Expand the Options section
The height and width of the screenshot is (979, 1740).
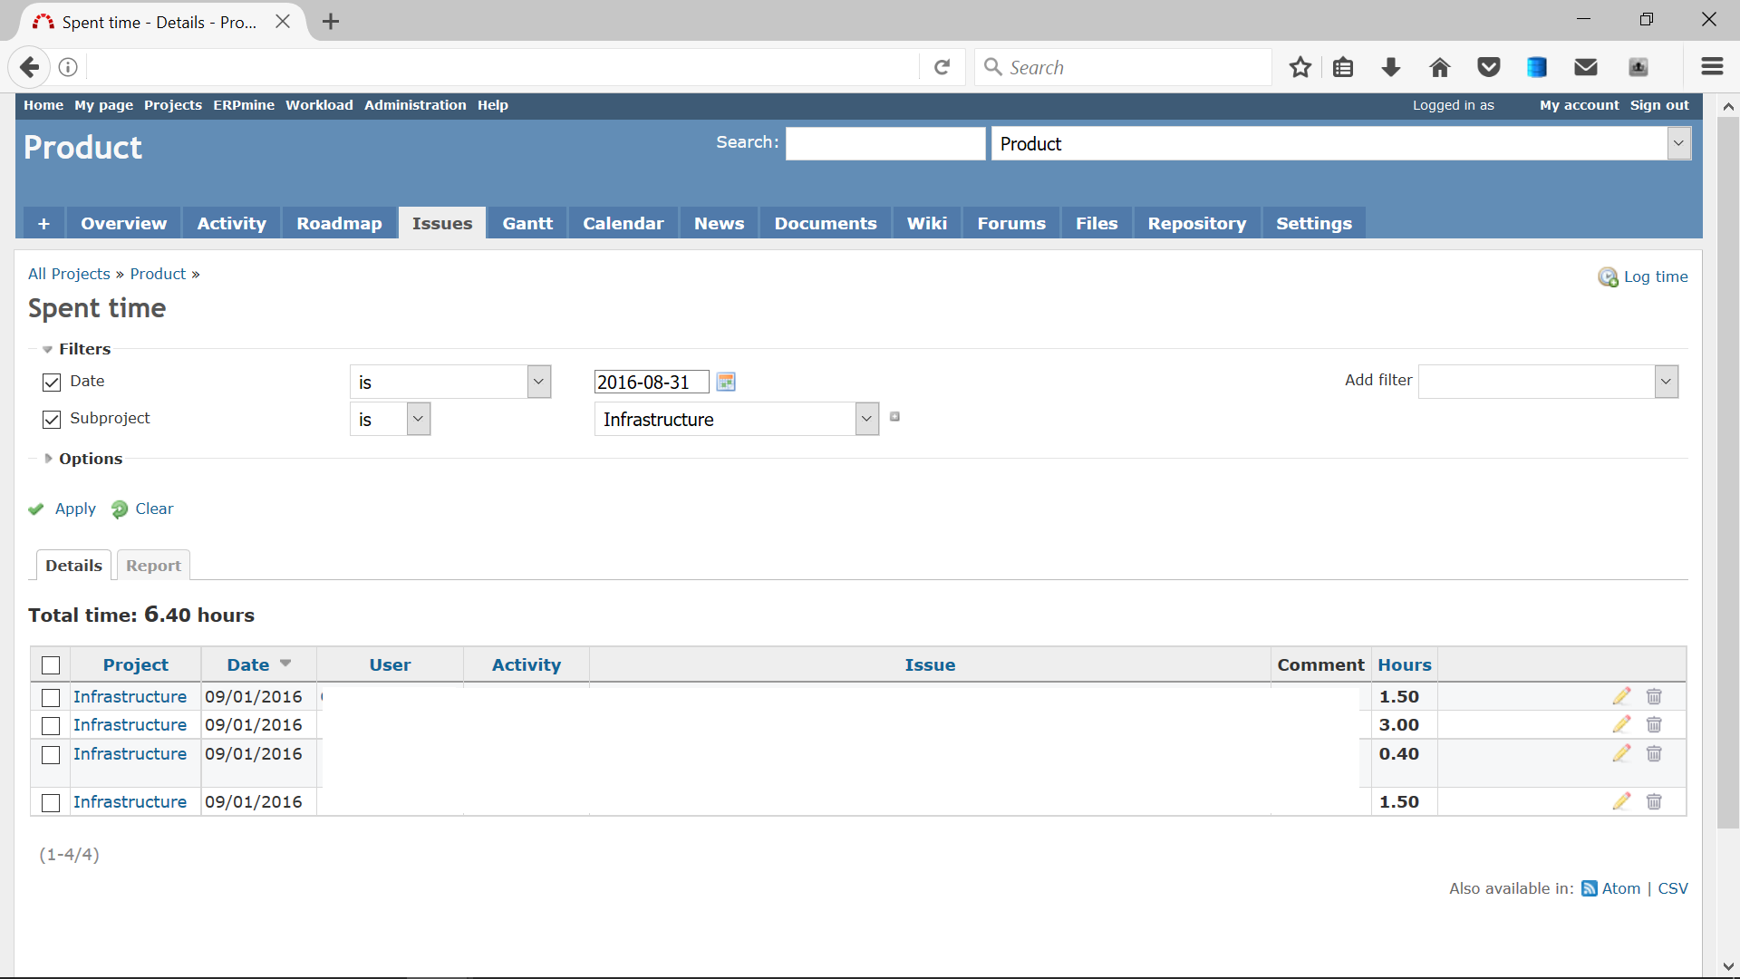tap(90, 459)
